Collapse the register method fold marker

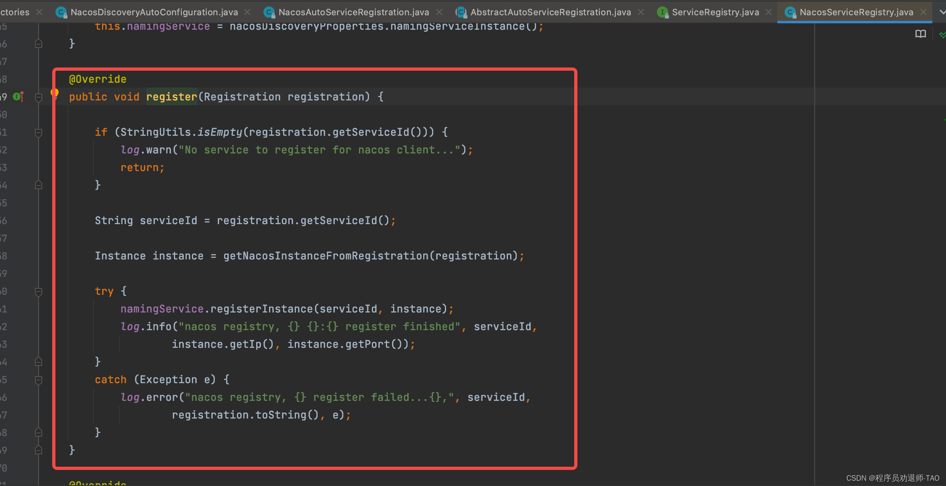click(x=39, y=97)
